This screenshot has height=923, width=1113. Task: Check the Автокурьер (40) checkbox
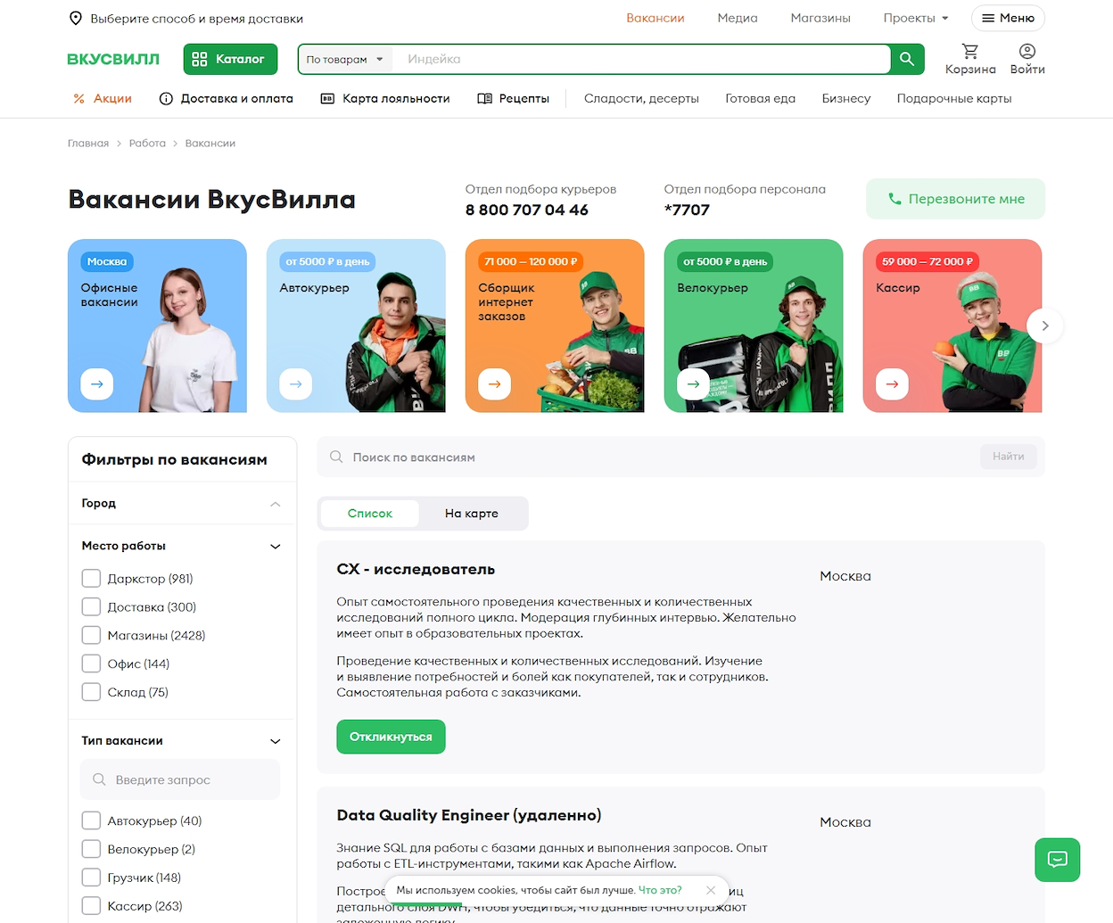pyautogui.click(x=91, y=820)
